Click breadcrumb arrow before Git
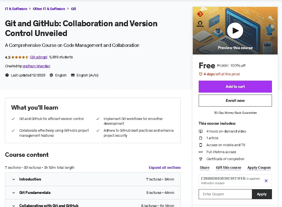The width and height of the screenshot is (282, 207). pos(68,9)
